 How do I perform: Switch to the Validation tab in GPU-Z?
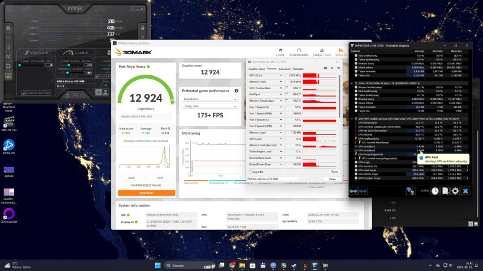pyautogui.click(x=298, y=69)
